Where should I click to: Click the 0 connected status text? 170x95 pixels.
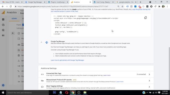(x=141, y=74)
